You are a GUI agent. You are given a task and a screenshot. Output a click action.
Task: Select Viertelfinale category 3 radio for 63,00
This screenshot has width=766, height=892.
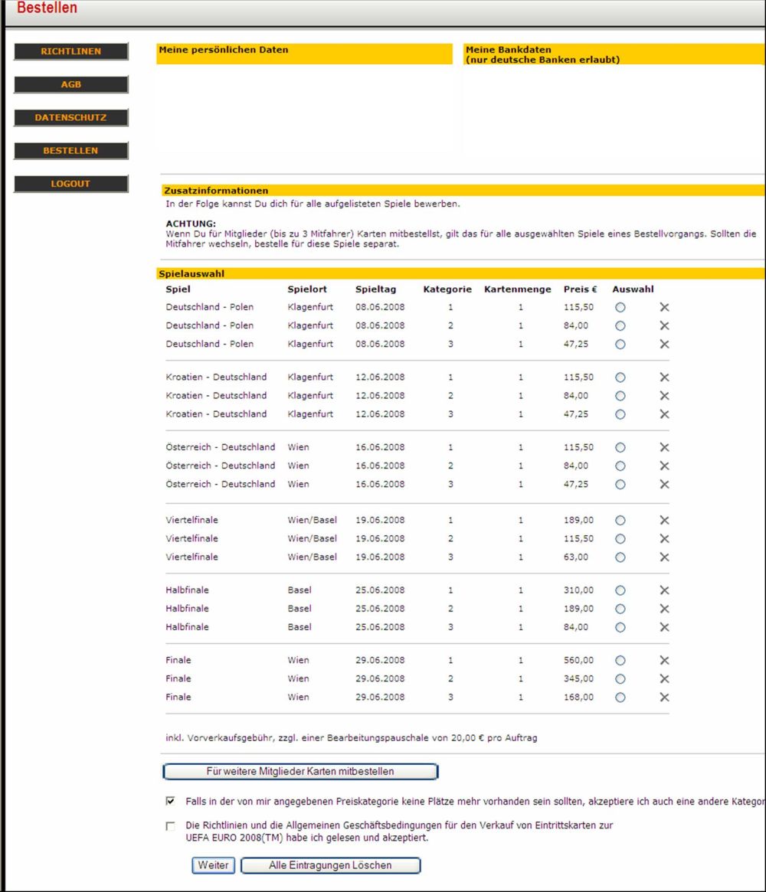620,557
